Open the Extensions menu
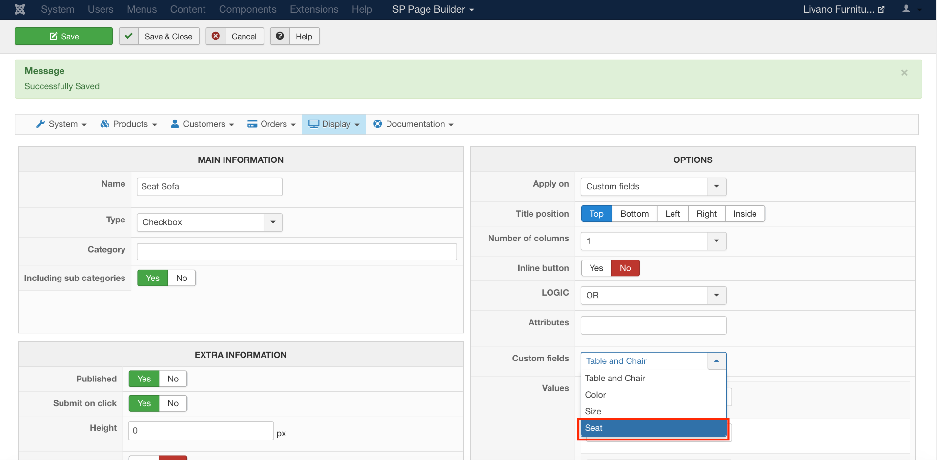The width and height of the screenshot is (937, 460). pos(314,9)
